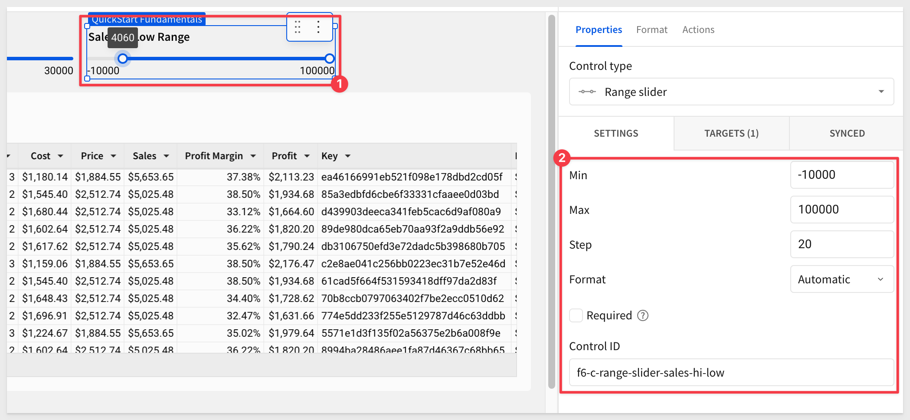Click the Step value input field
Viewport: 910px width, 420px height.
click(841, 244)
